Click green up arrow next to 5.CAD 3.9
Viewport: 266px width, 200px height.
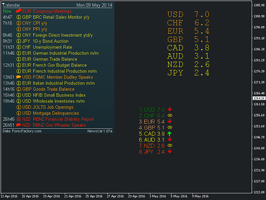(x=169, y=134)
